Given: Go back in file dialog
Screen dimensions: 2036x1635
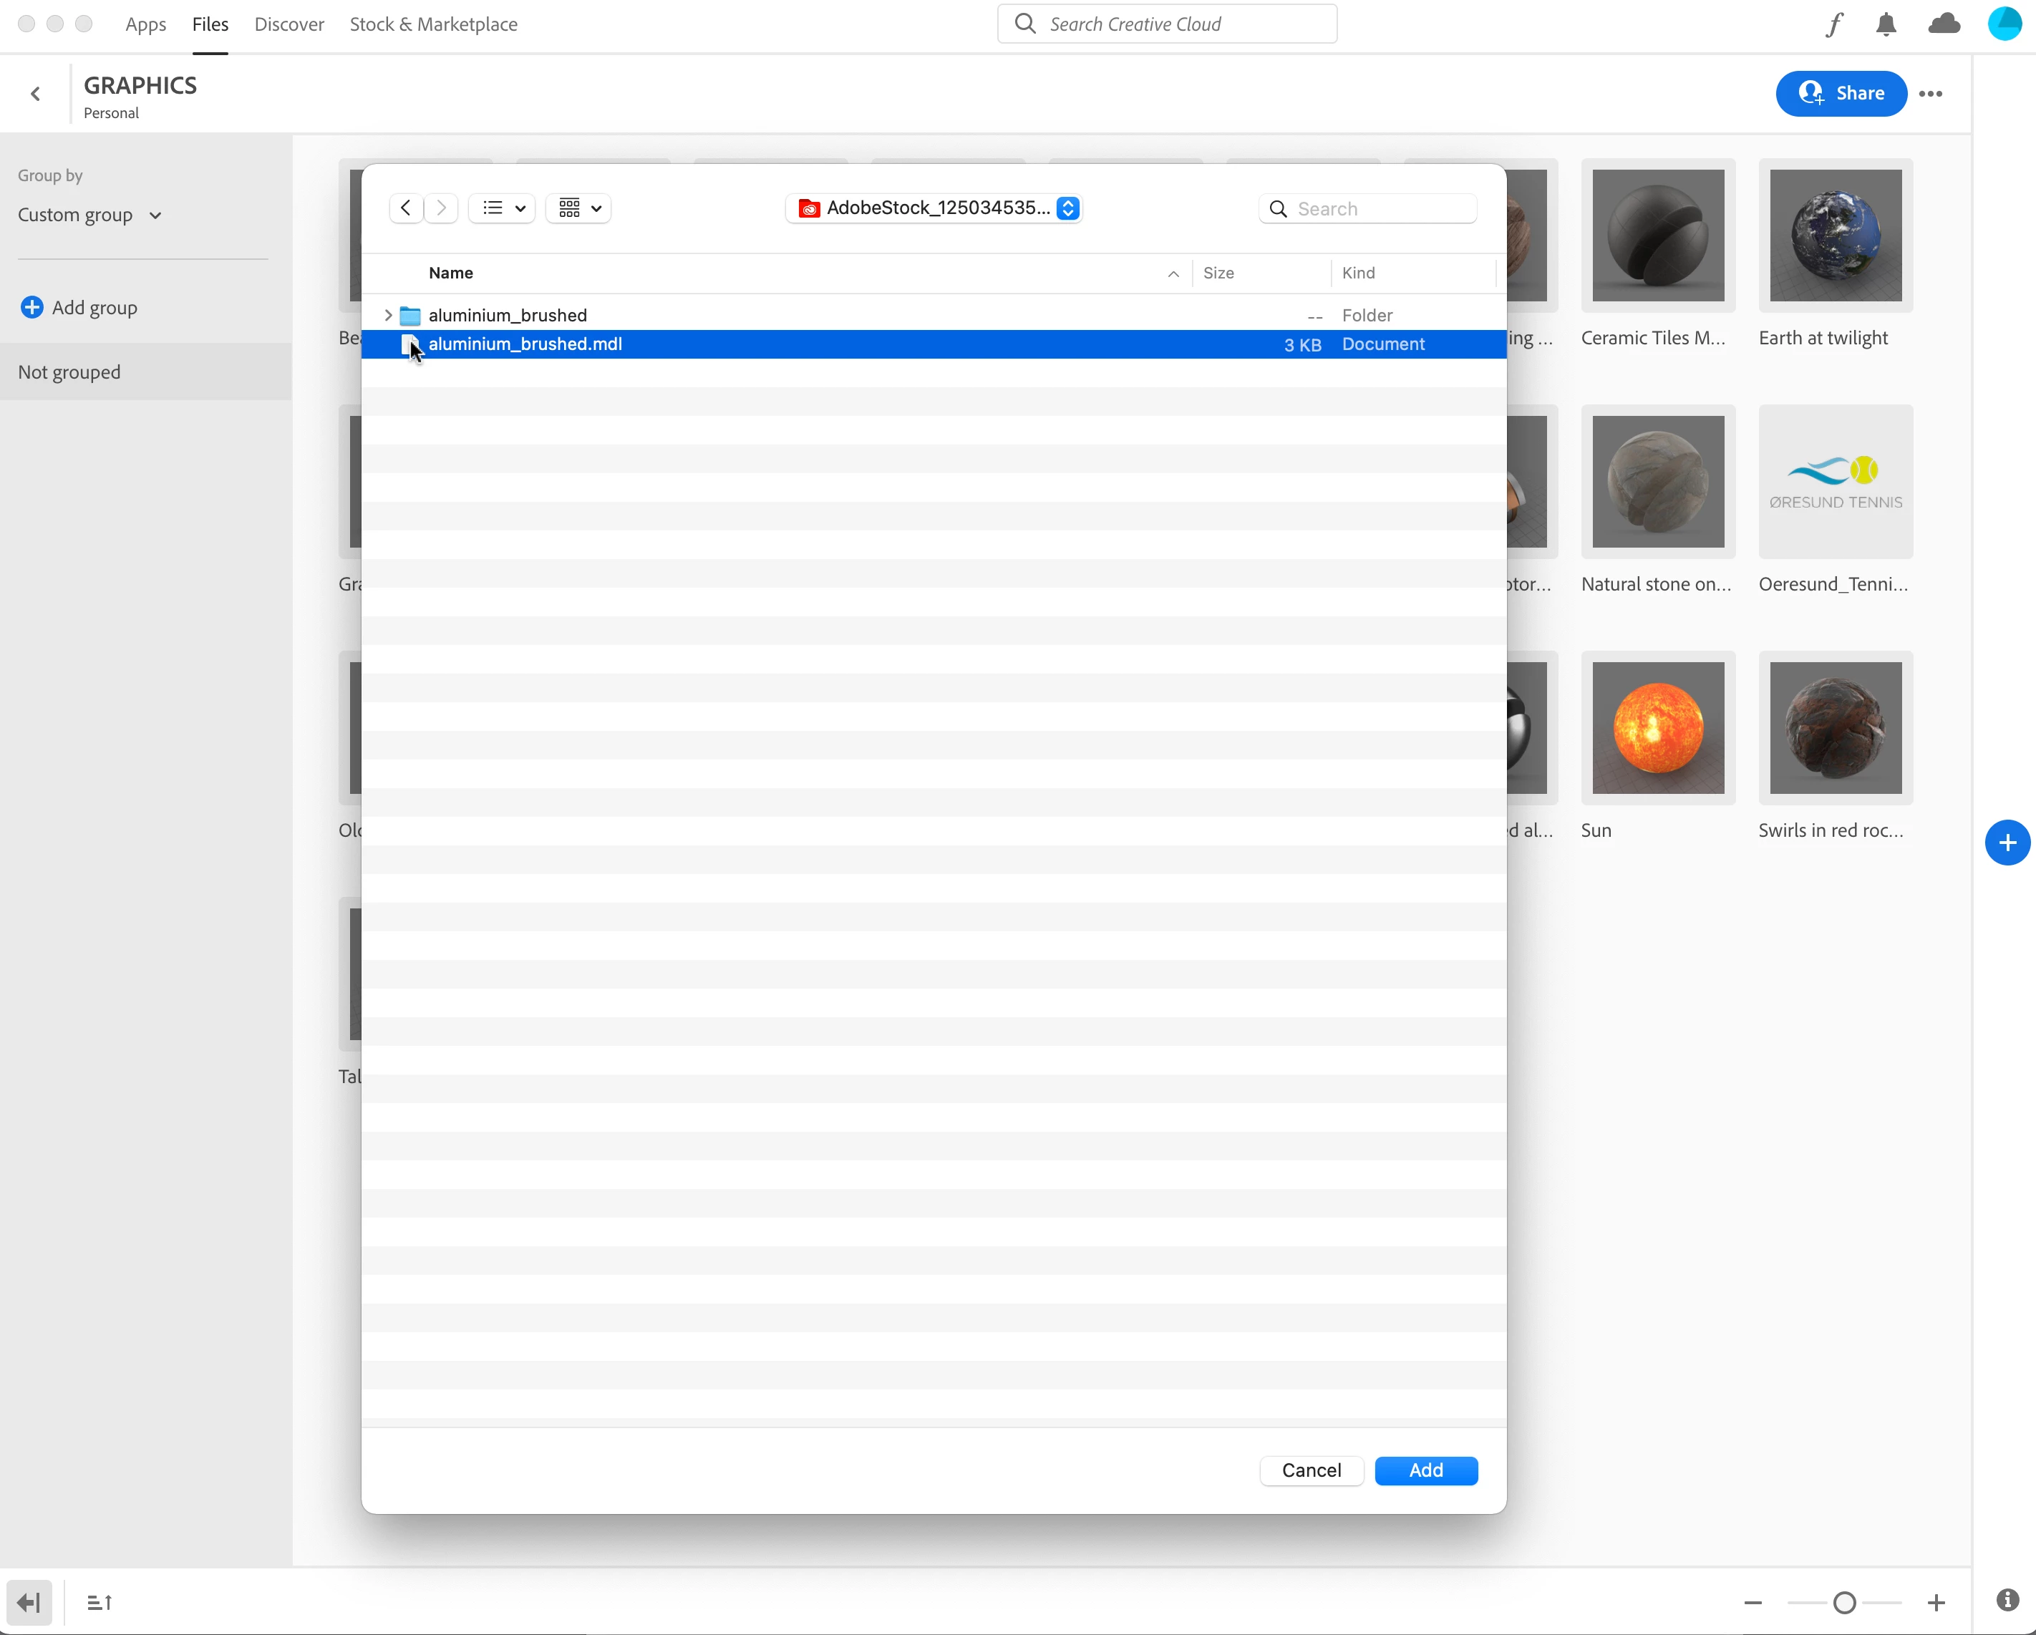Looking at the screenshot, I should (x=405, y=208).
